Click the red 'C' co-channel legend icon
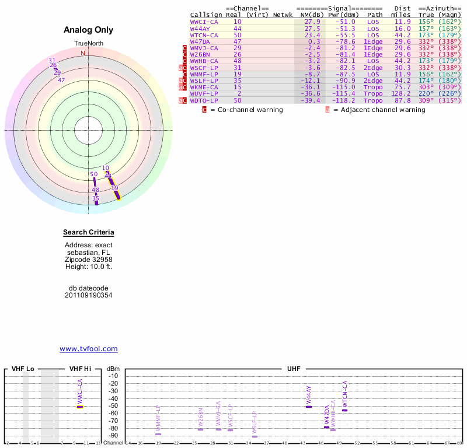The width and height of the screenshot is (467, 448). click(x=204, y=110)
